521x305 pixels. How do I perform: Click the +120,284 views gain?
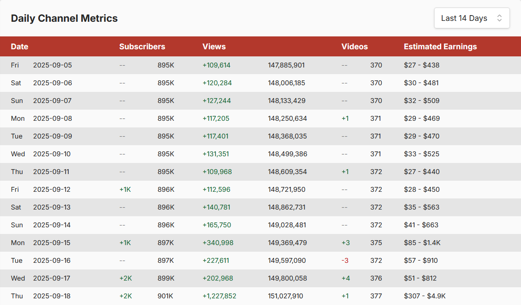tap(217, 83)
